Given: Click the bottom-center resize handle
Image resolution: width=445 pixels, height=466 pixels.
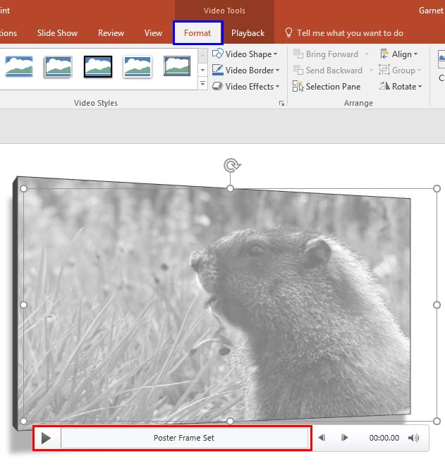Looking at the screenshot, I should point(230,421).
